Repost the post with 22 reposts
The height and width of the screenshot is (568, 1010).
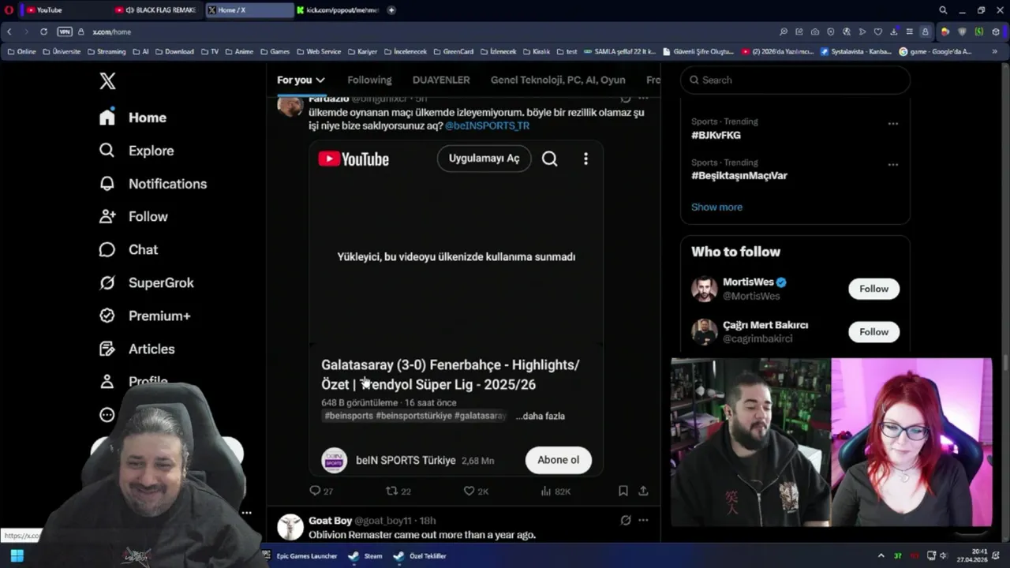click(398, 491)
